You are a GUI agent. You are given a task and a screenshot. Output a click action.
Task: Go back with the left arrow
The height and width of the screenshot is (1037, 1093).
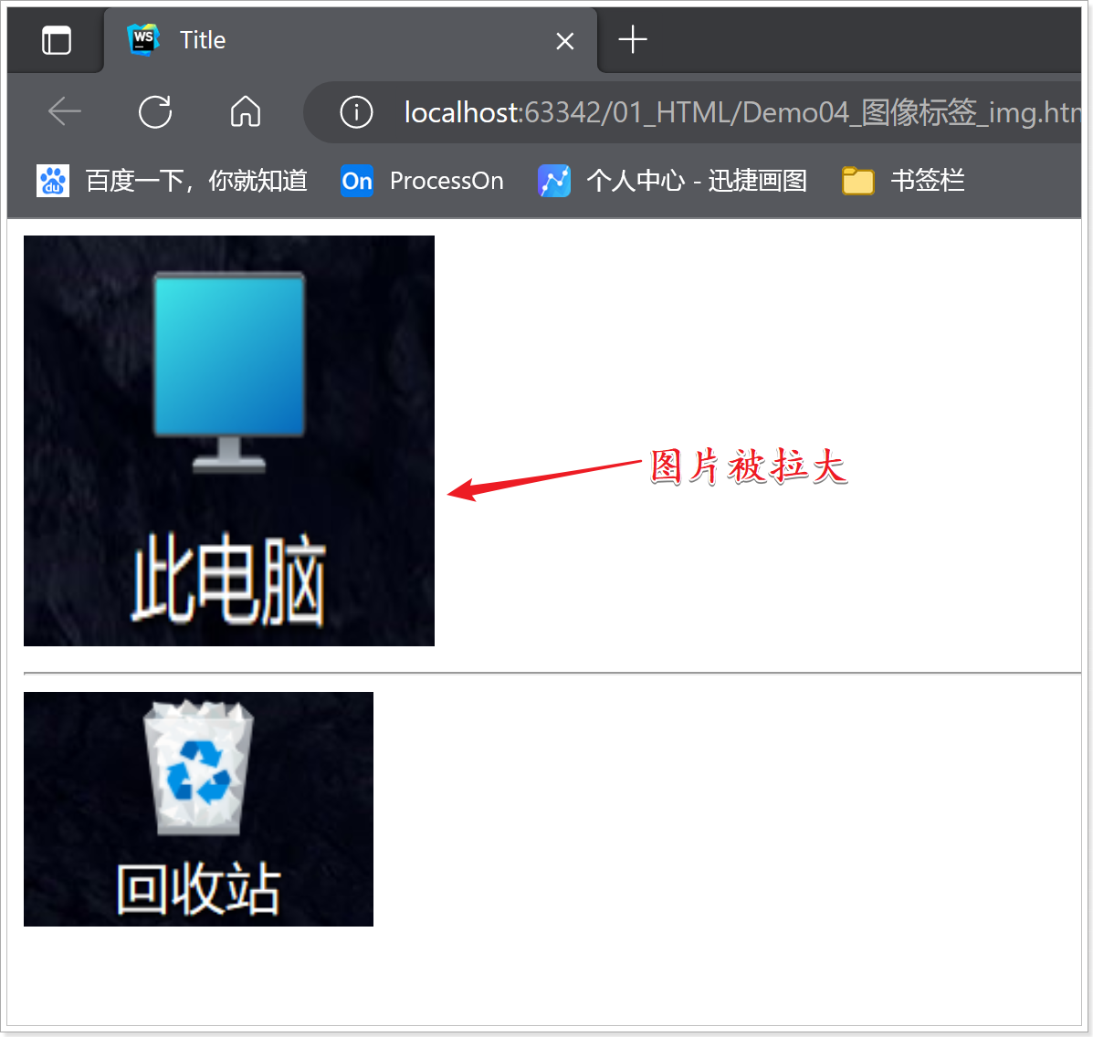pyautogui.click(x=65, y=112)
